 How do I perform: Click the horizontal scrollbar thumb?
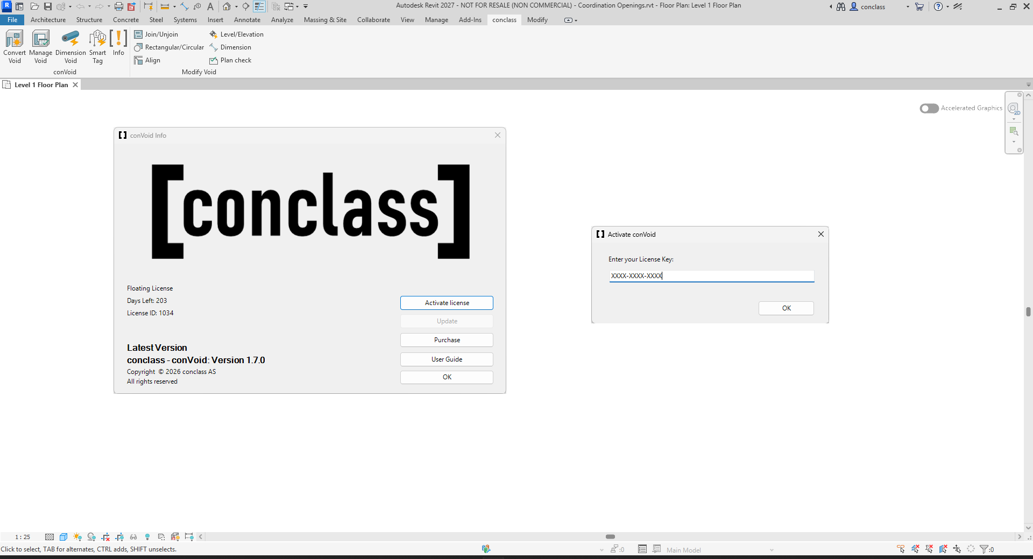610,537
